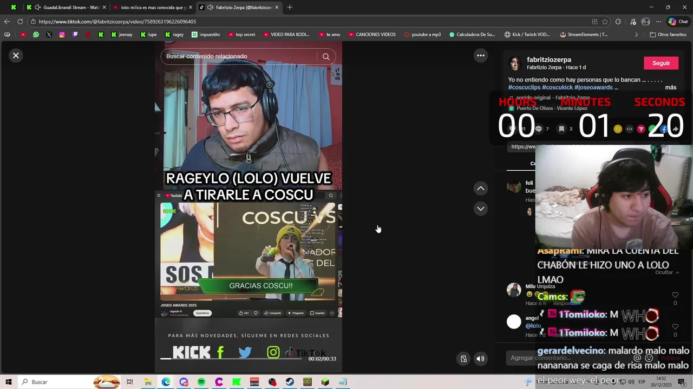Open the 'Otros favoritos' folder
Viewport: 693px width, 389px height.
point(668,35)
